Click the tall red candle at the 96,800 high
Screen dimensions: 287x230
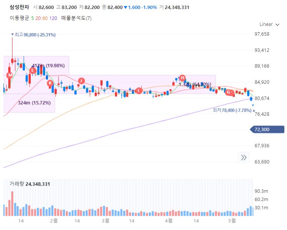click(12, 50)
